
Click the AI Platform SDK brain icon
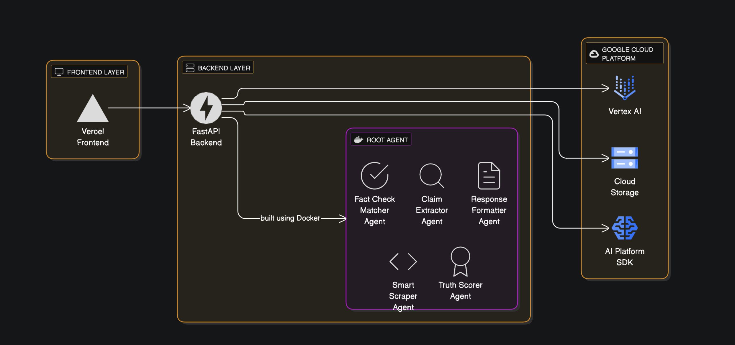[x=624, y=228]
